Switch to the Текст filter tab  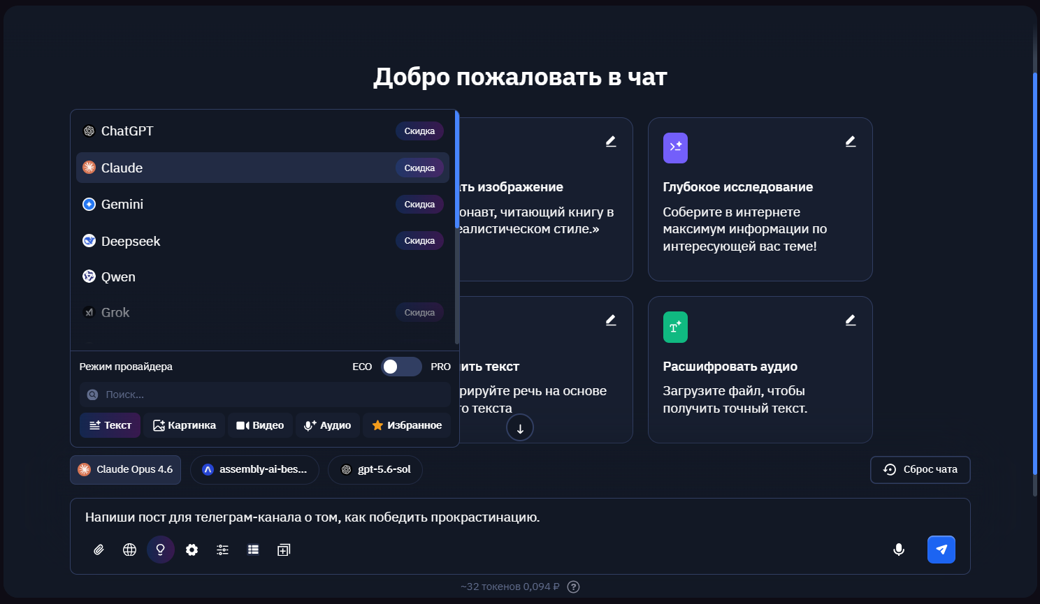click(x=110, y=425)
